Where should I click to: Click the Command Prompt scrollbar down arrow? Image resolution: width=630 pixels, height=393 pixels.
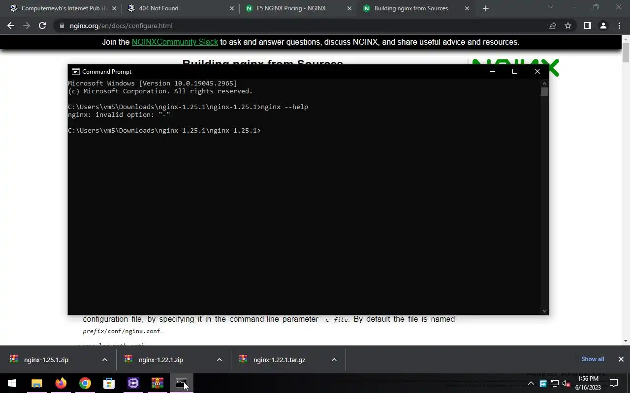tap(544, 310)
